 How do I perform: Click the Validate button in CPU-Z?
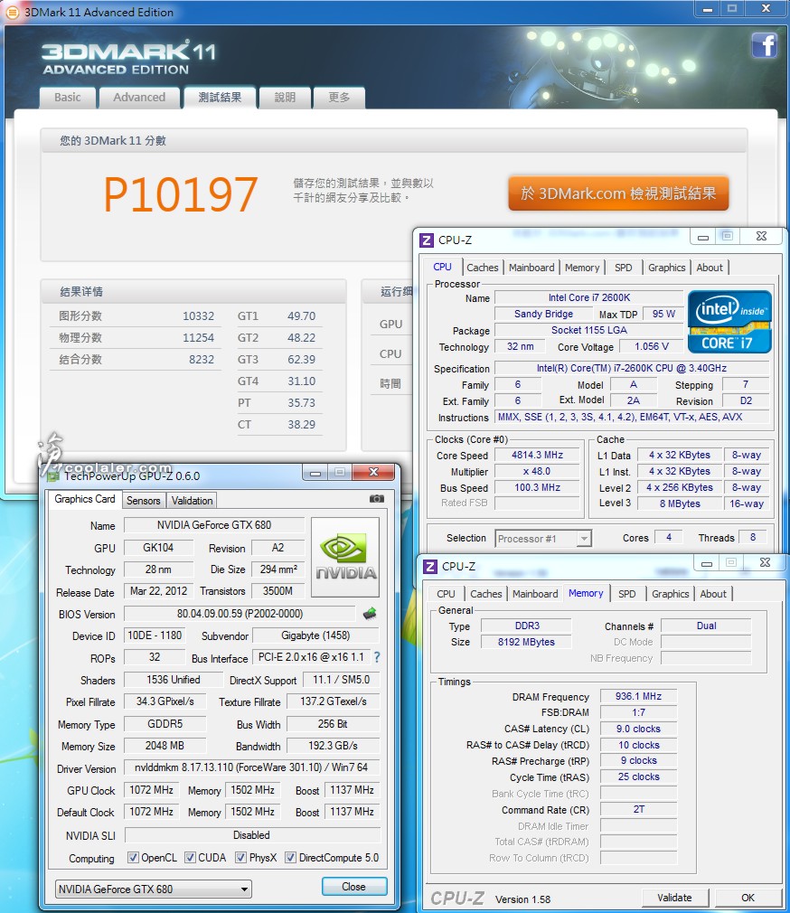pyautogui.click(x=674, y=898)
